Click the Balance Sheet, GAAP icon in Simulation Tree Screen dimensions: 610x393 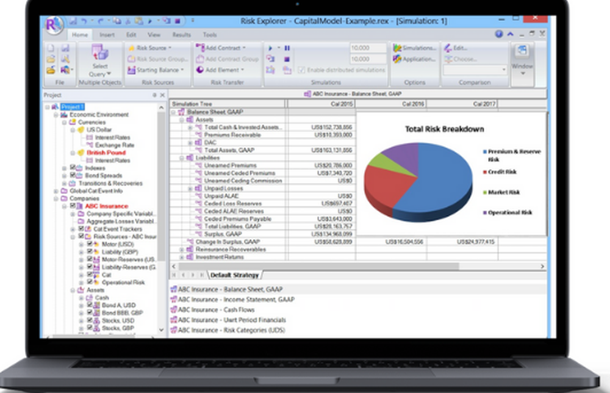pyautogui.click(x=181, y=112)
